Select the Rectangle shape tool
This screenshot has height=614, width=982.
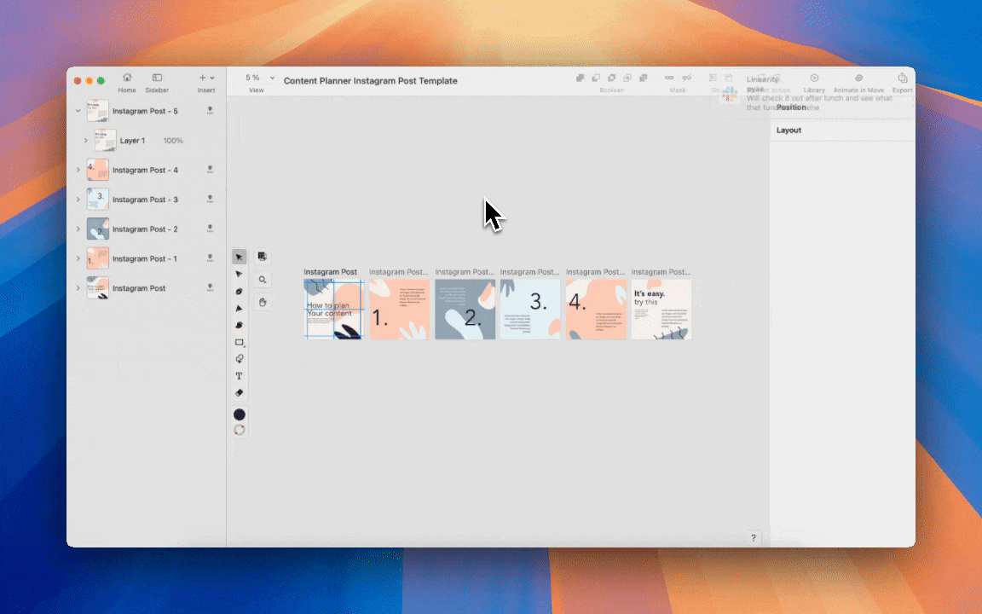[x=239, y=342]
